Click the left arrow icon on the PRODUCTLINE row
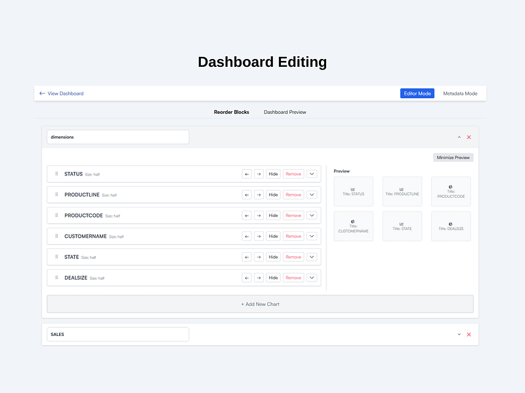This screenshot has height=393, width=525. pyautogui.click(x=247, y=195)
